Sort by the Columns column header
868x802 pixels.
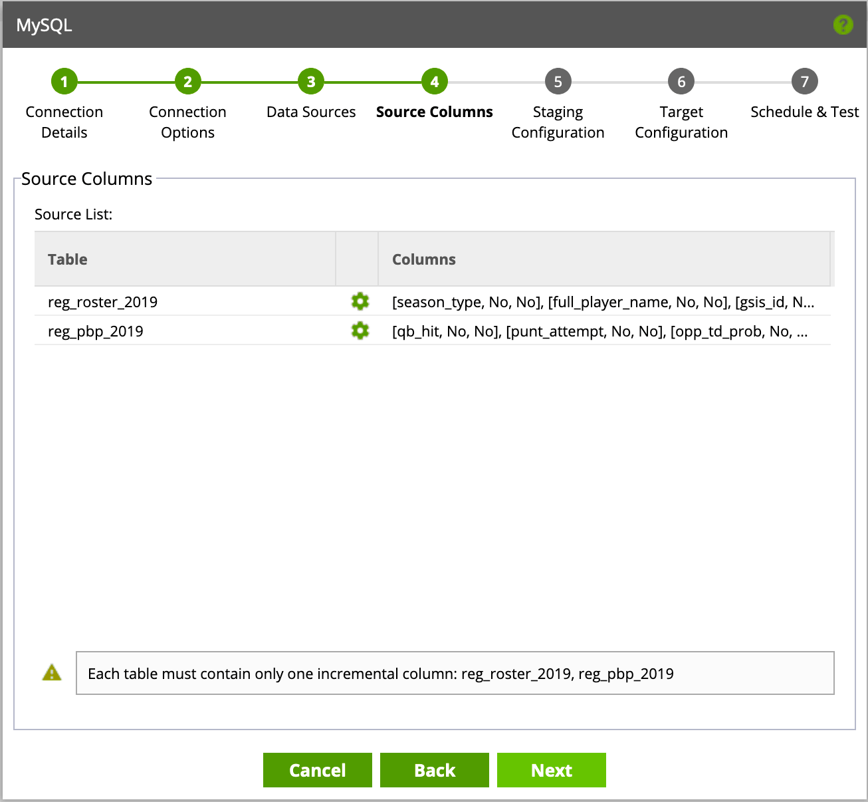pos(604,259)
